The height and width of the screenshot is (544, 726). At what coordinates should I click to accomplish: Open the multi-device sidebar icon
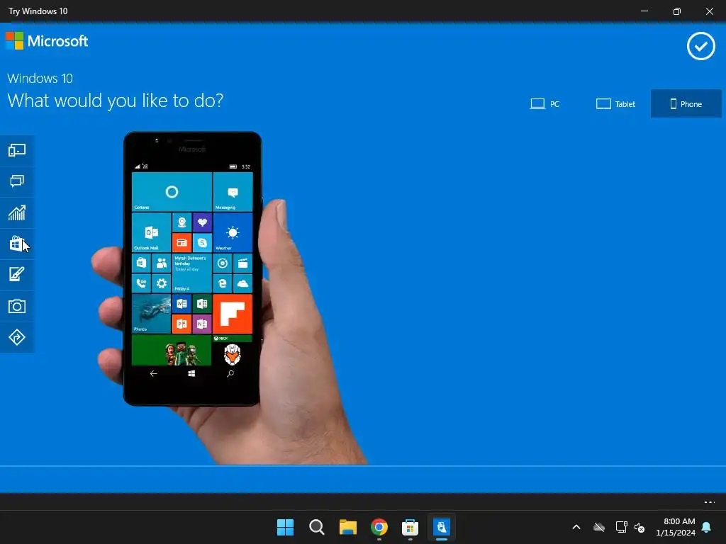coord(17,150)
